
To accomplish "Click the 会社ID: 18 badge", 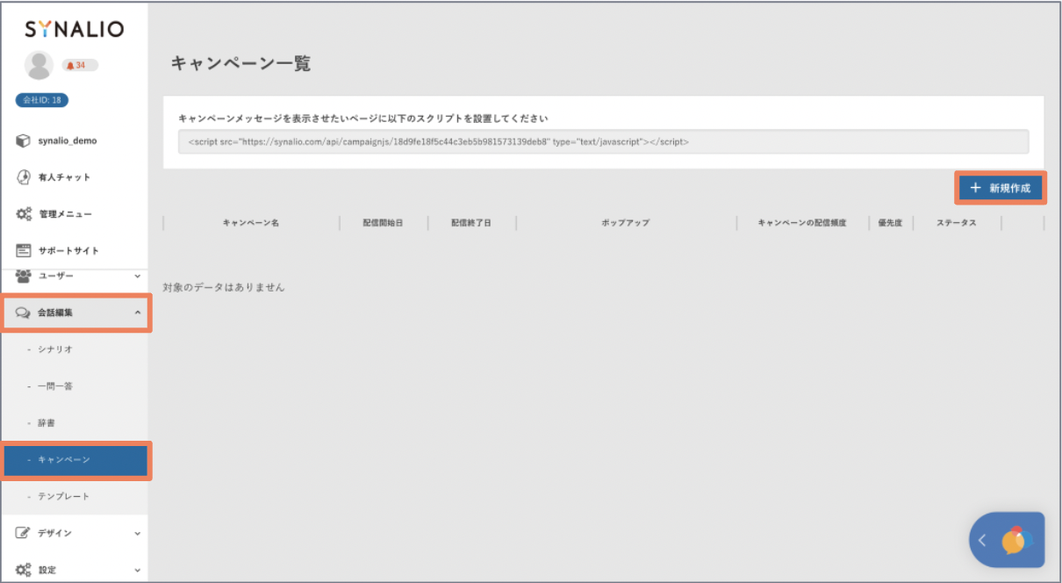I will pyautogui.click(x=42, y=100).
